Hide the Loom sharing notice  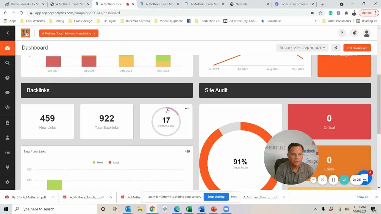[234, 197]
